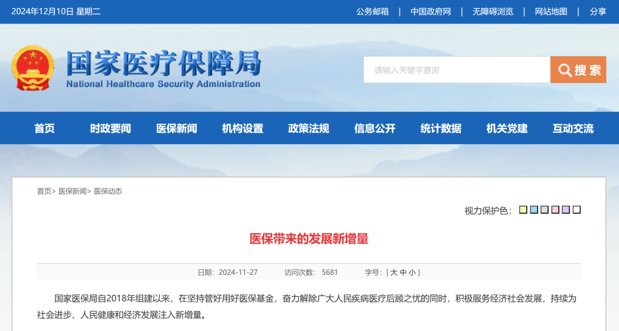Click the 公务邮箱 link in top bar

tap(373, 11)
